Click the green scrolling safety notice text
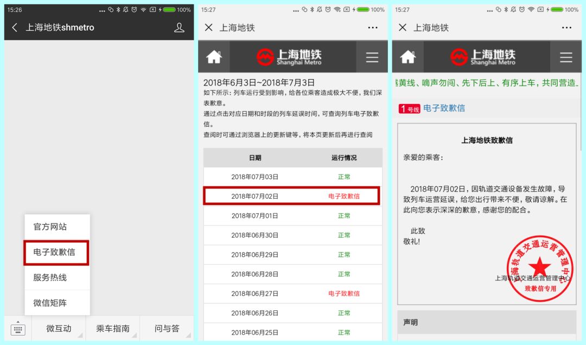This screenshot has height=345, width=586. coord(487,83)
